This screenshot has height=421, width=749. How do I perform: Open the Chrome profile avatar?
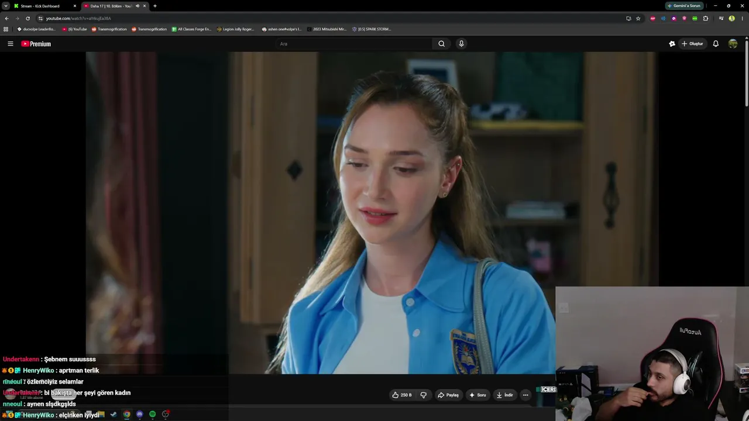(732, 18)
